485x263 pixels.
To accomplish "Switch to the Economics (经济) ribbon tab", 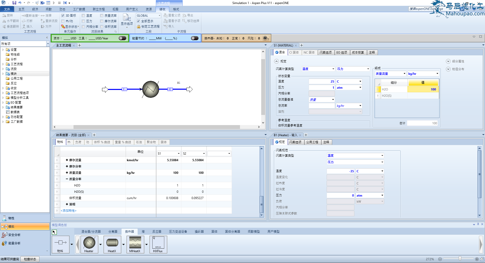I will [x=35, y=9].
